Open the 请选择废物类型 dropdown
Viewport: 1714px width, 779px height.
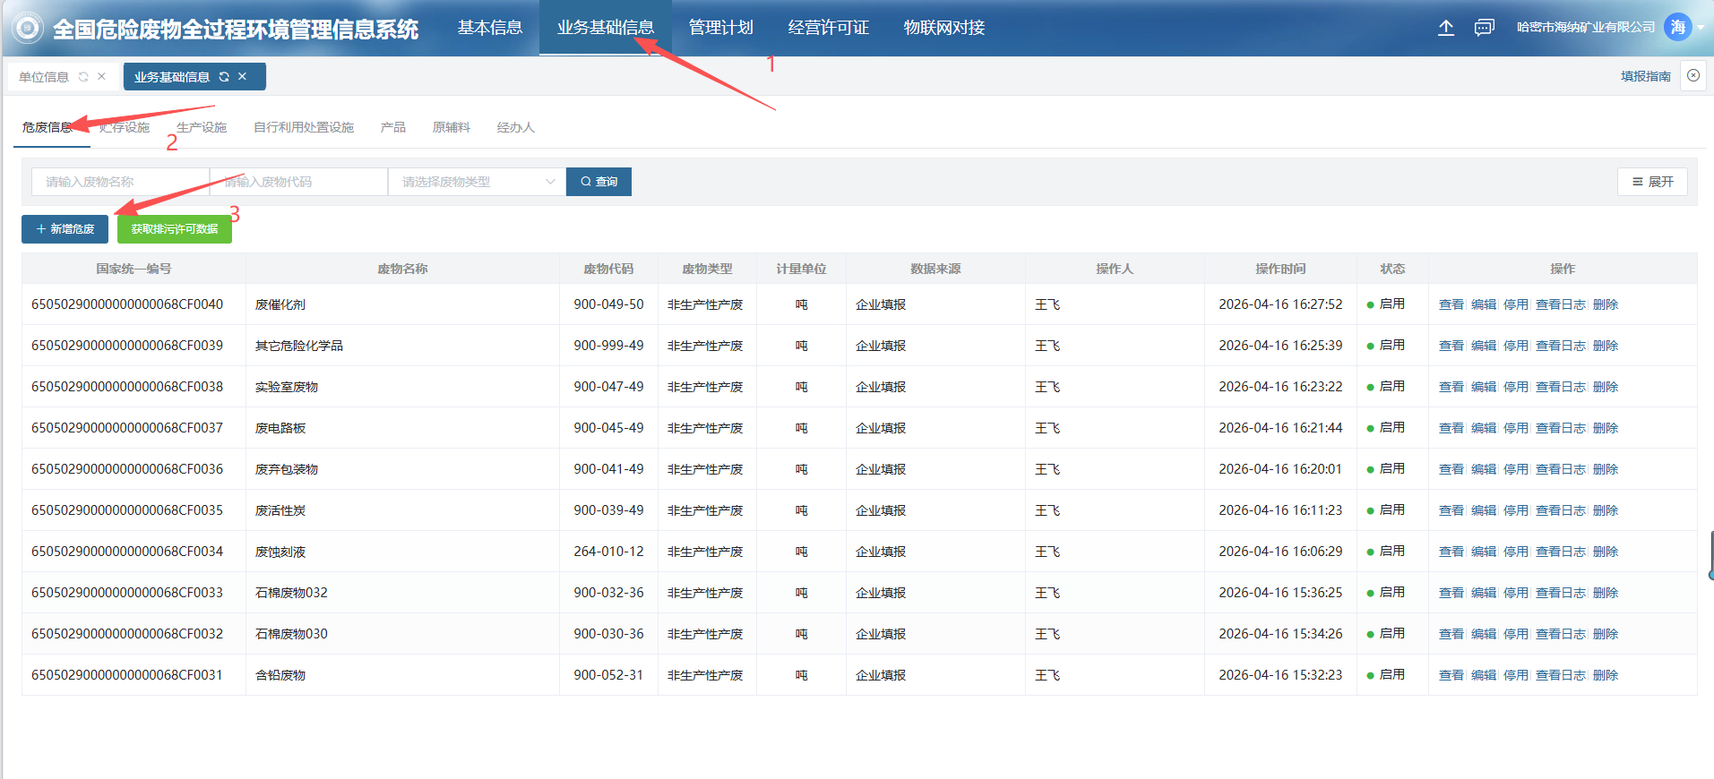pyautogui.click(x=477, y=182)
